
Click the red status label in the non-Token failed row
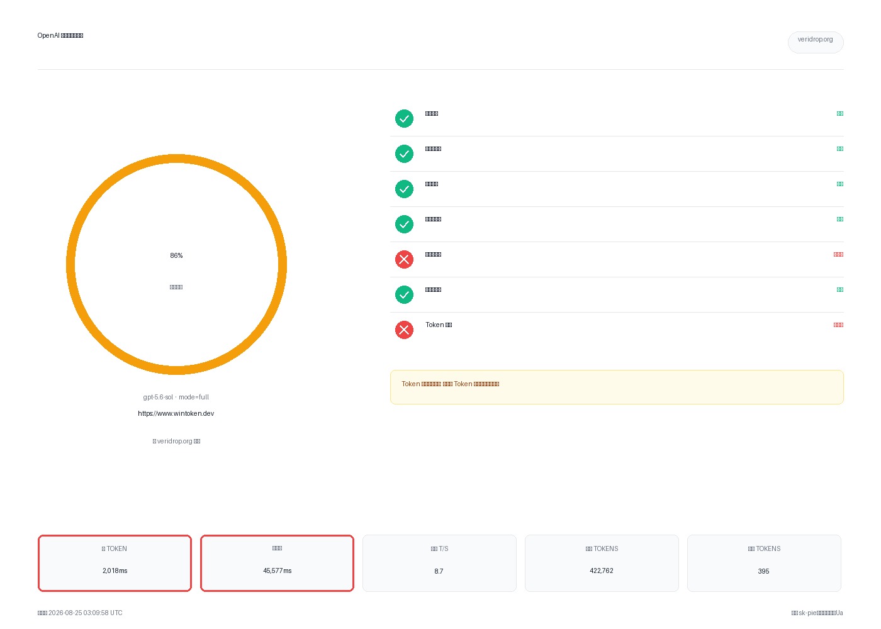(x=838, y=254)
